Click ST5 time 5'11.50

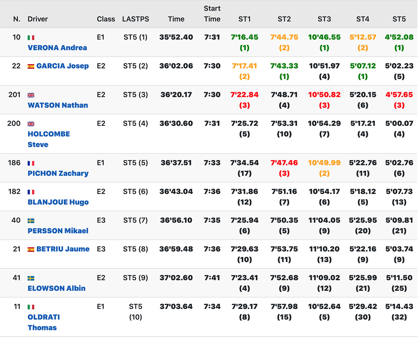(399, 278)
